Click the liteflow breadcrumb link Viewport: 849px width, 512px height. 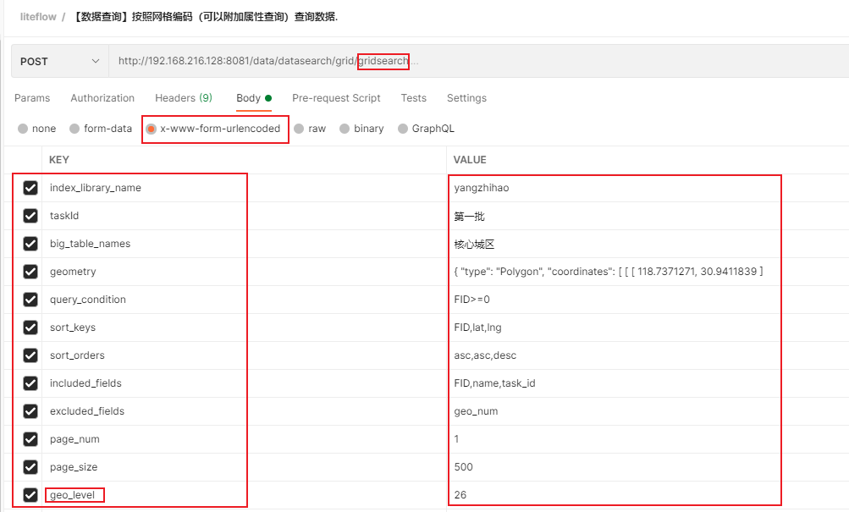(x=37, y=17)
